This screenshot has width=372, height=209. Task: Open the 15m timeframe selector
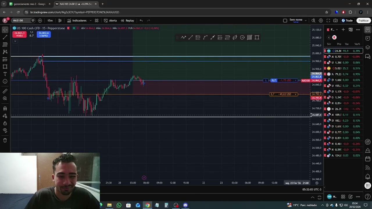[50, 21]
